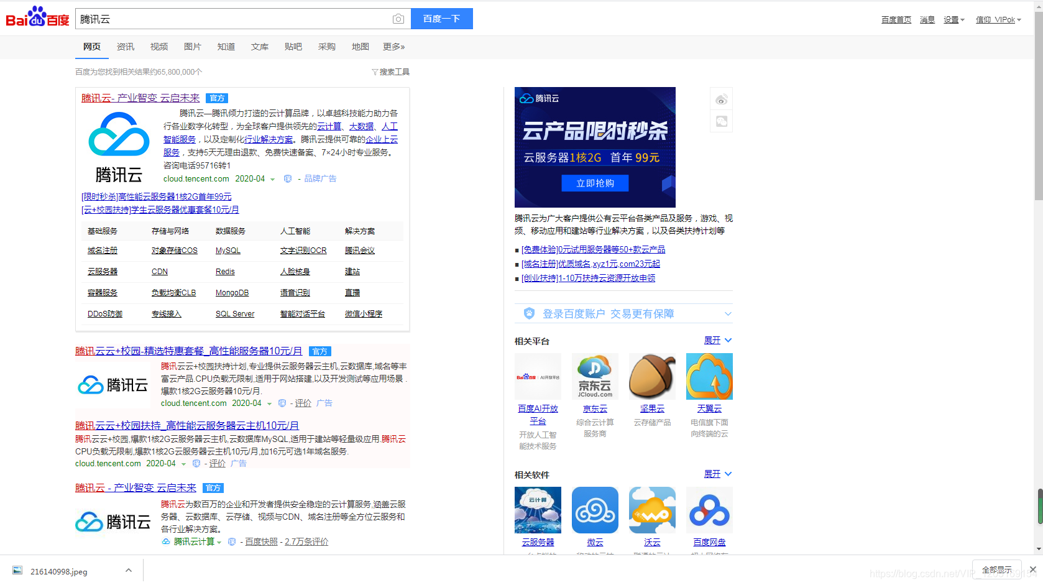Switch to the 知道 tab
Image resolution: width=1043 pixels, height=585 pixels.
[x=226, y=47]
